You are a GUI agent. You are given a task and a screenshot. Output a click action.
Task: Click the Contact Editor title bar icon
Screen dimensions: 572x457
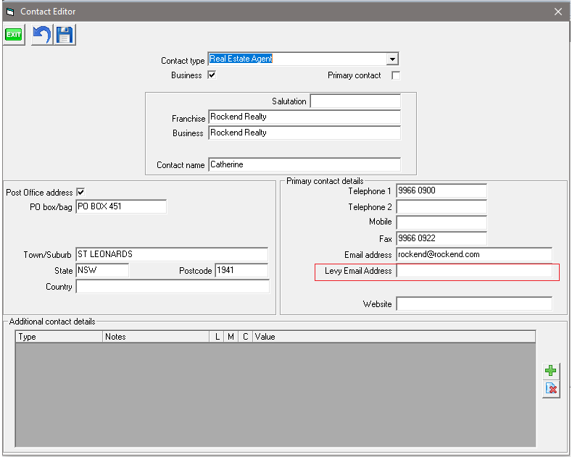(x=10, y=12)
